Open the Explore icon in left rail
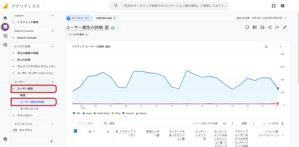This screenshot has height=147, width=299. 5,36
